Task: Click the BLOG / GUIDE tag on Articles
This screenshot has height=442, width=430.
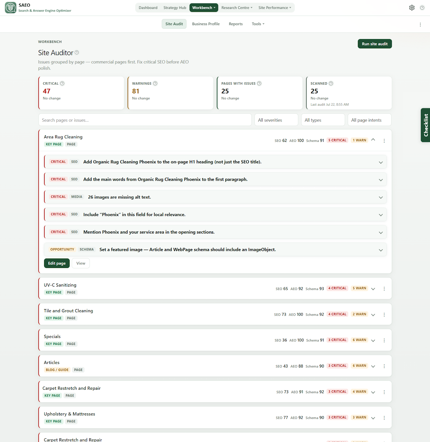Action: (x=57, y=370)
